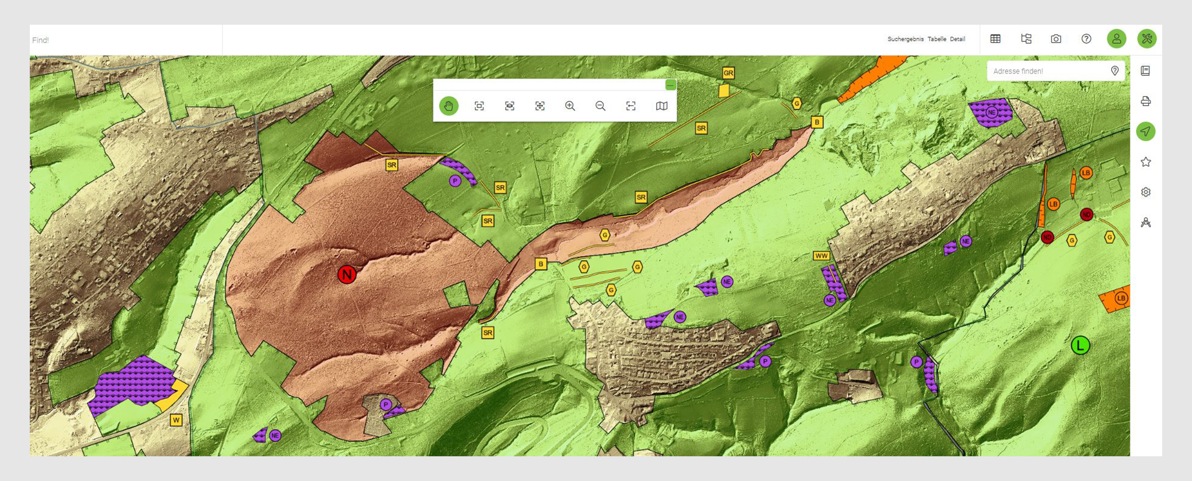Click the zoom out magnifier
Viewport: 1192px width, 481px height.
coord(600,106)
